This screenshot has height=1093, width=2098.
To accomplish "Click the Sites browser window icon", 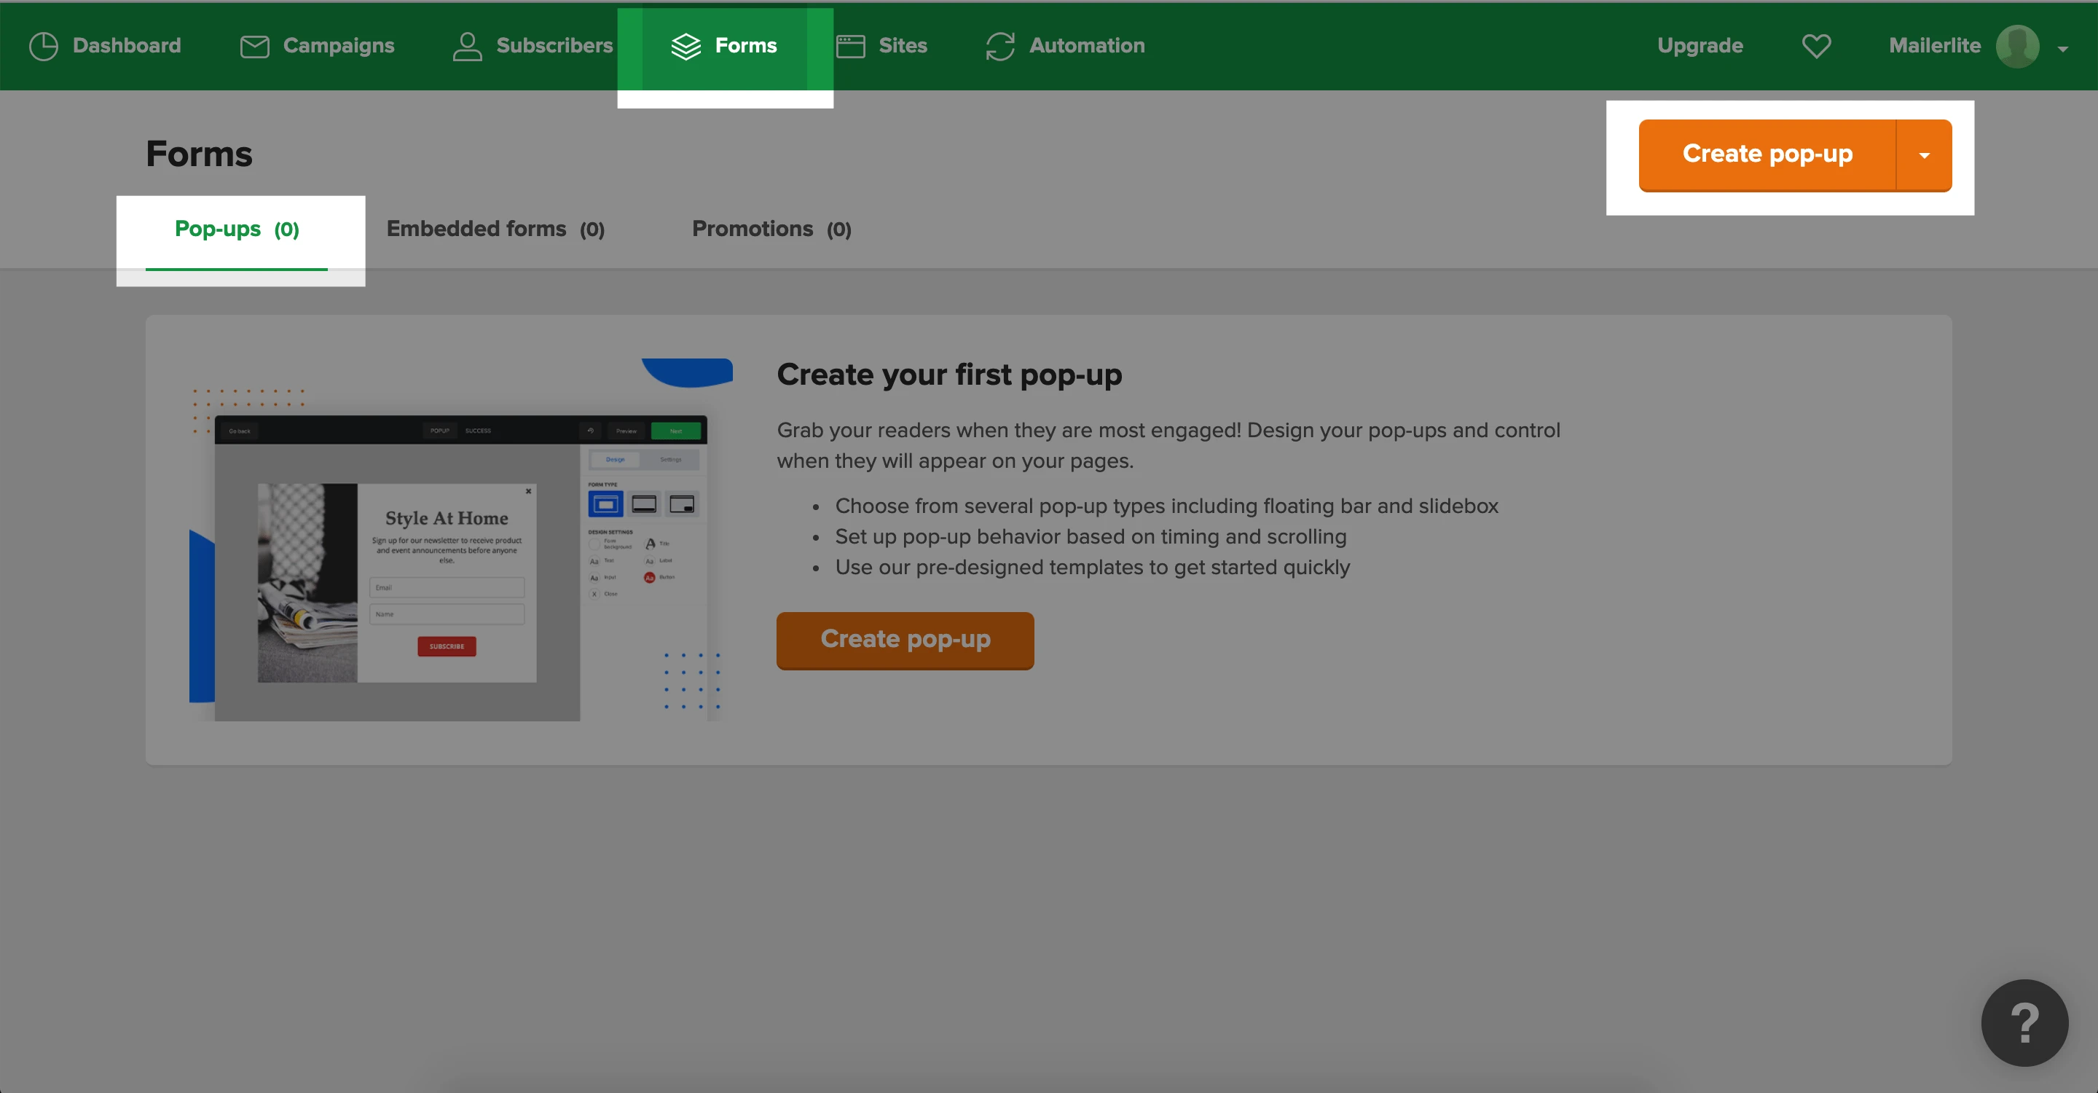I will point(850,47).
